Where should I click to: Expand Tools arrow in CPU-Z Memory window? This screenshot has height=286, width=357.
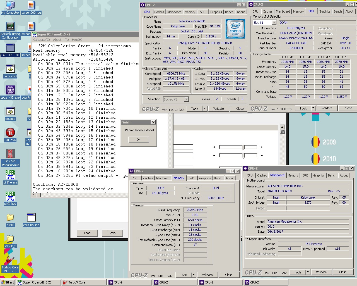[x=194, y=275]
